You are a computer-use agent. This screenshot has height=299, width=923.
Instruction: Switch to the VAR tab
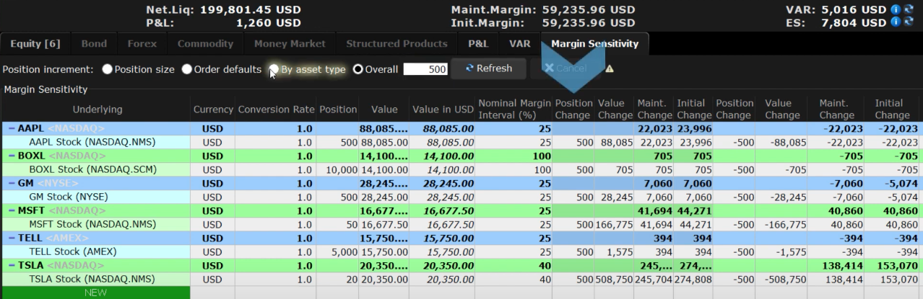pyautogui.click(x=519, y=44)
